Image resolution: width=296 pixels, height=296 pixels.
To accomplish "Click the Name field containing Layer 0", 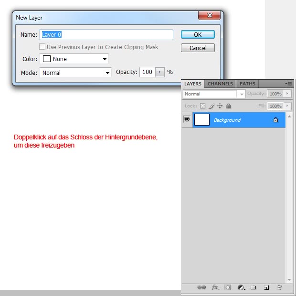I will click(x=106, y=35).
